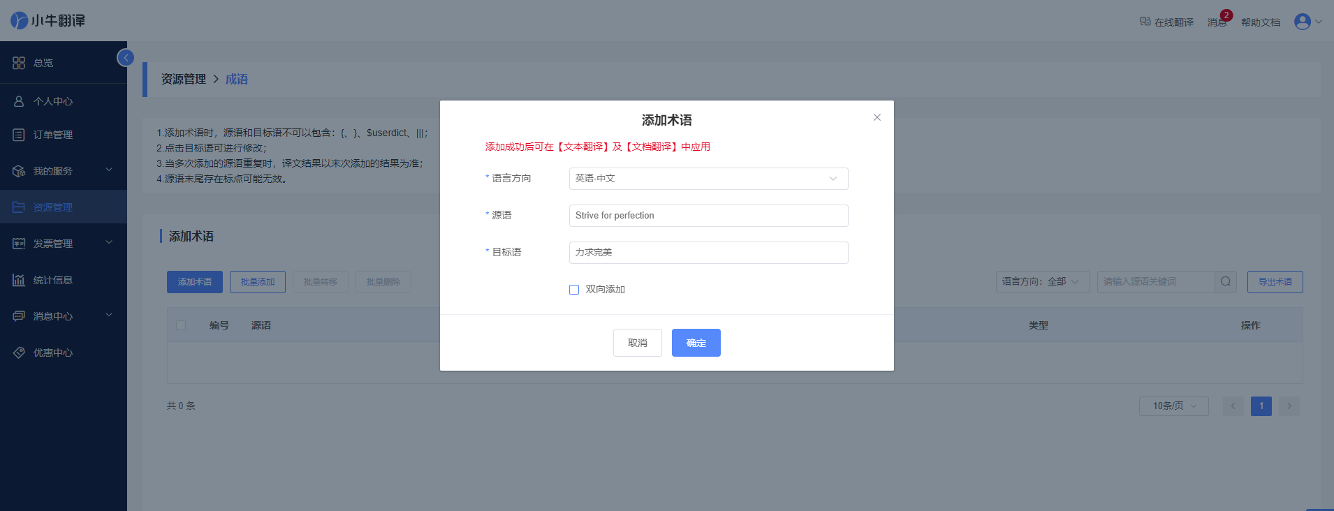Click the 取消 cancel button
The height and width of the screenshot is (511, 1334).
637,343
